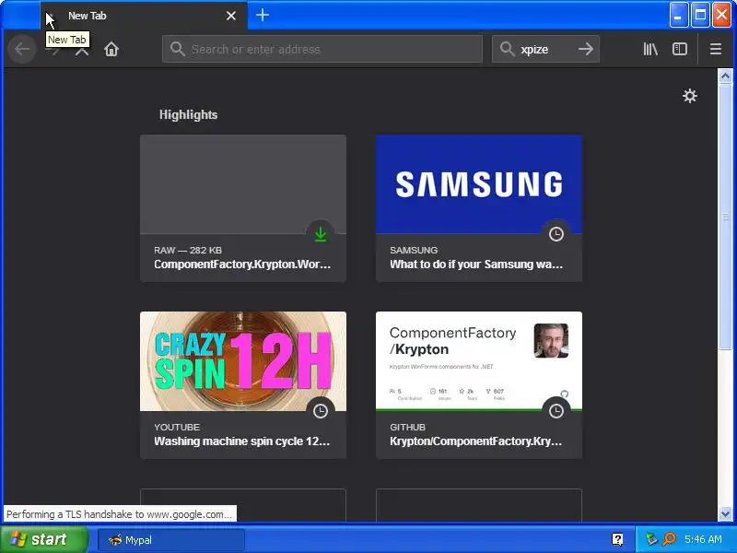Click the download icon on the RAW card

[321, 234]
